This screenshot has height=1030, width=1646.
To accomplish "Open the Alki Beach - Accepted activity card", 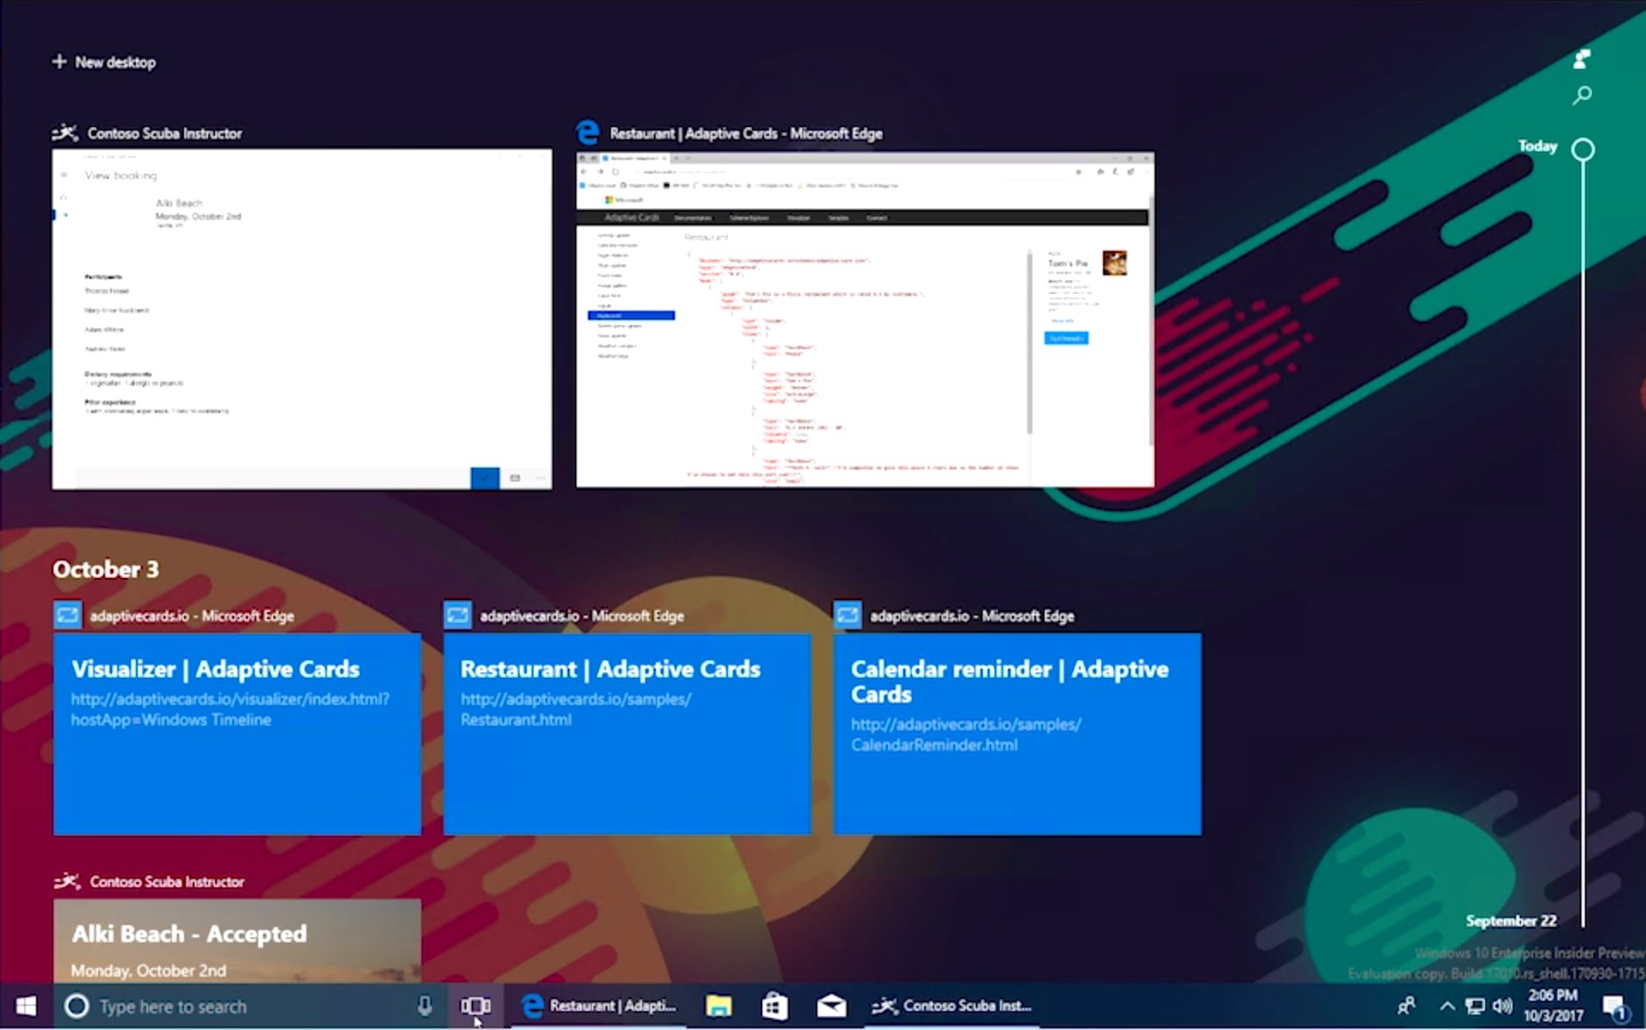I will click(237, 941).
